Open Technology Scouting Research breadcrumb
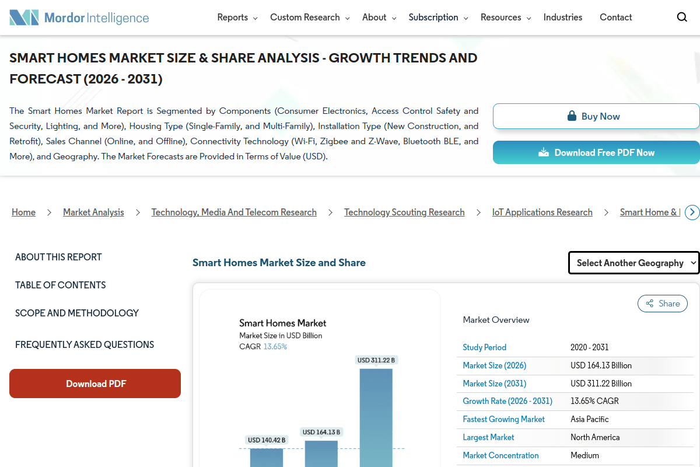This screenshot has height=467, width=700. pyautogui.click(x=404, y=212)
